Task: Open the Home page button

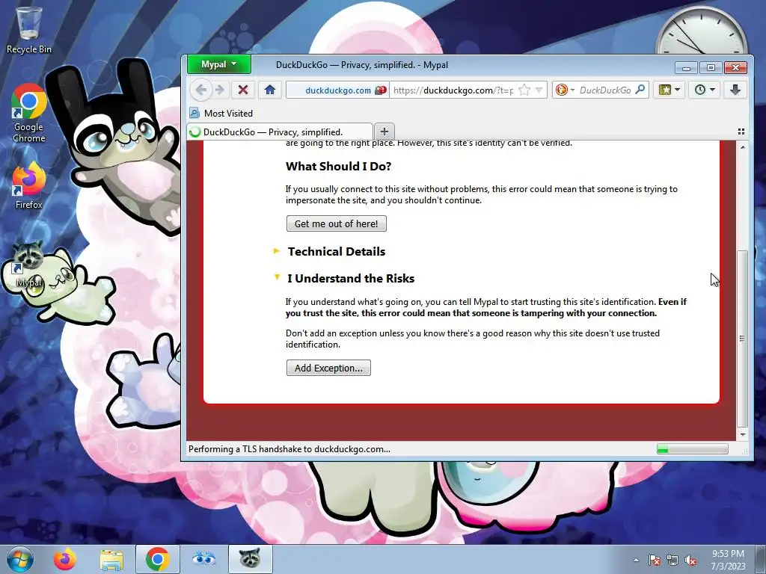Action: click(269, 90)
